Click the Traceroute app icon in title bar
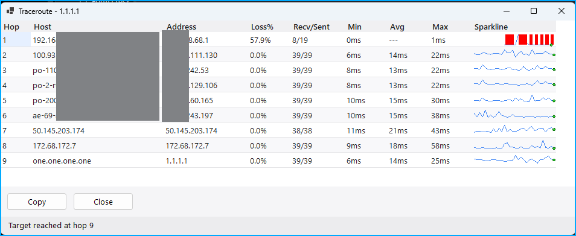Viewport: 576px width, 236px height. click(x=10, y=11)
